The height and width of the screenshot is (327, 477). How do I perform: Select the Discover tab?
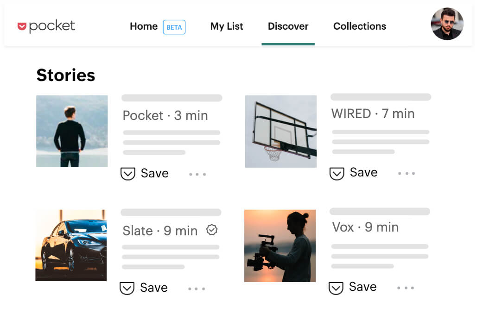[x=288, y=26]
